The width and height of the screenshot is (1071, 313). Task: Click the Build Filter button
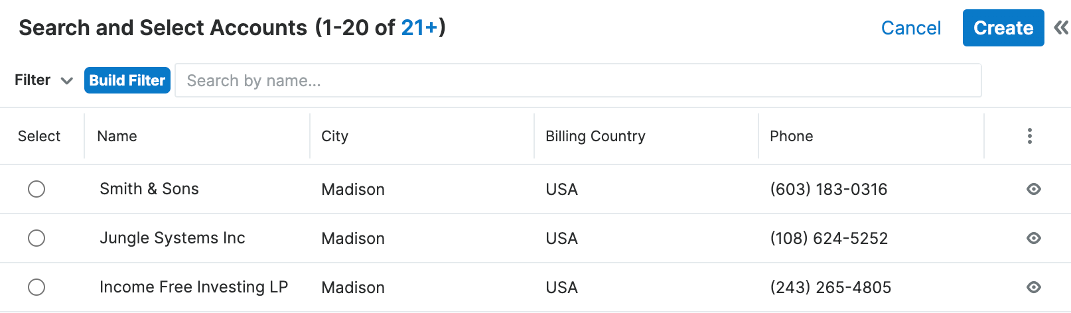click(127, 80)
